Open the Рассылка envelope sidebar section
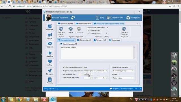The image size is (181, 102). 50,45
